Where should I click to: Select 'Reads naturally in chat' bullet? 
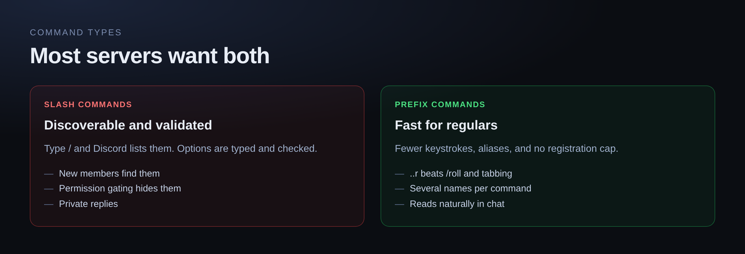(x=457, y=204)
